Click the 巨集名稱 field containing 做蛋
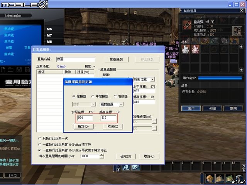The height and width of the screenshot is (185, 247). (x=76, y=59)
